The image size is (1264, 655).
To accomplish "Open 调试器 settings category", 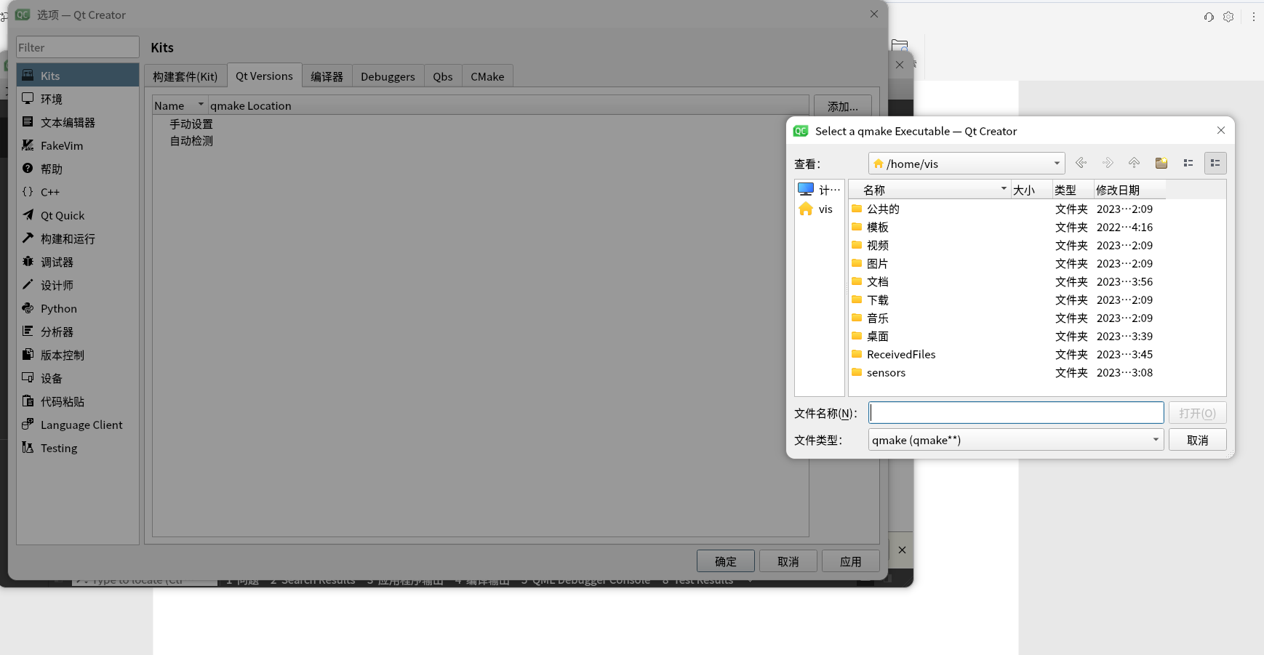I will (78, 262).
